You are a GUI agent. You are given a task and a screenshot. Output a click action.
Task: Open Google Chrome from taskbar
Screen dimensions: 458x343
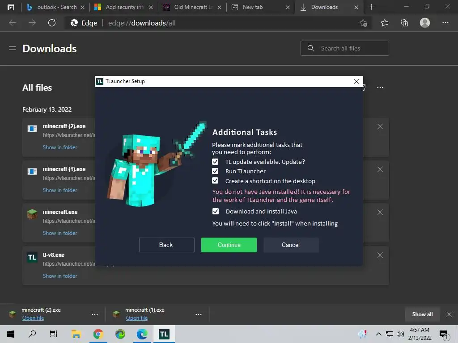98,334
